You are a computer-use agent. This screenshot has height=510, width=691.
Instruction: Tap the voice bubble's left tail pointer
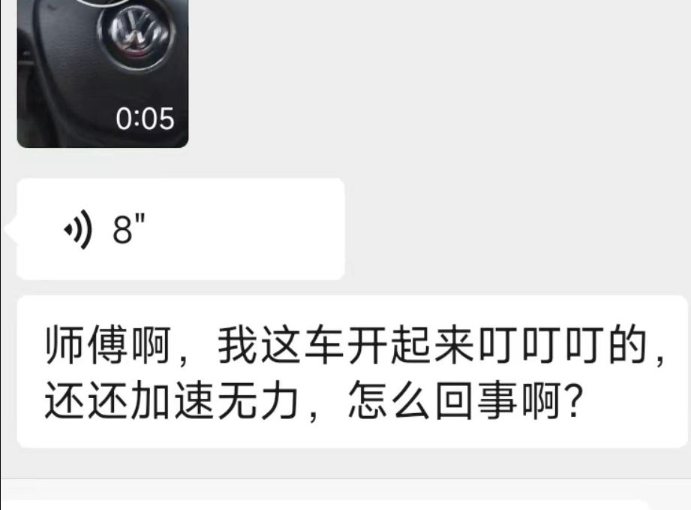click(x=11, y=229)
